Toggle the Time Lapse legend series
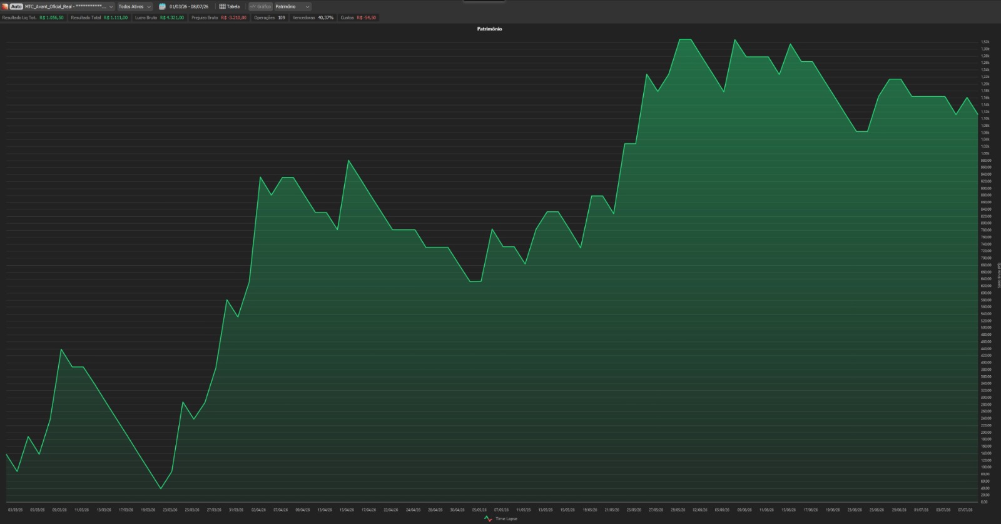 point(500,518)
